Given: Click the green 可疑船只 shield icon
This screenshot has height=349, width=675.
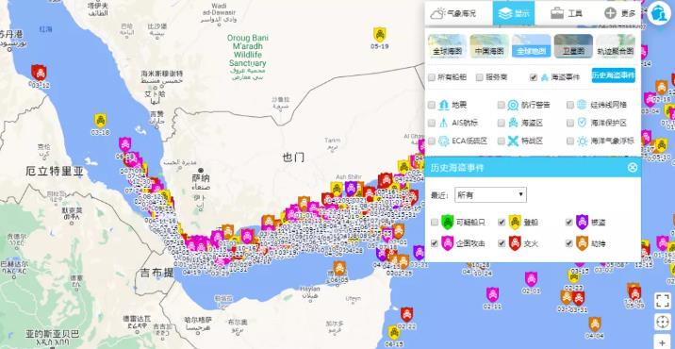Looking at the screenshot, I should click(x=448, y=222).
